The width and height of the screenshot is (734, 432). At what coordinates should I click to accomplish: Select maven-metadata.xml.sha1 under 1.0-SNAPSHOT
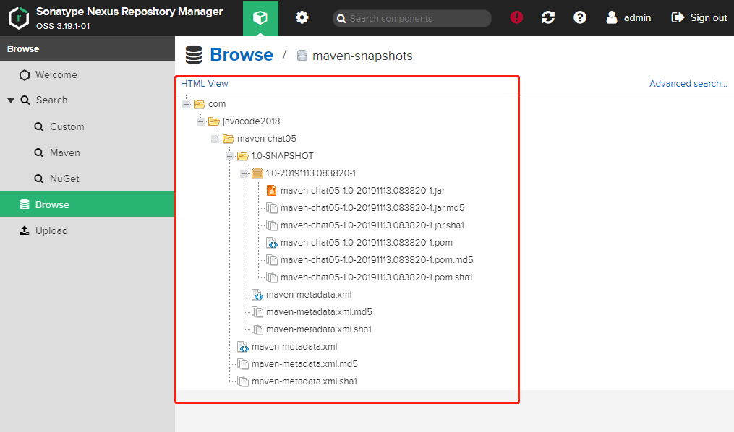319,329
